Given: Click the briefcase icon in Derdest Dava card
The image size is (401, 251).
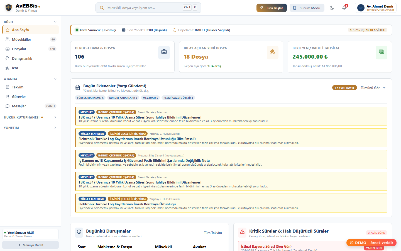Looking at the screenshot, I should (164, 52).
